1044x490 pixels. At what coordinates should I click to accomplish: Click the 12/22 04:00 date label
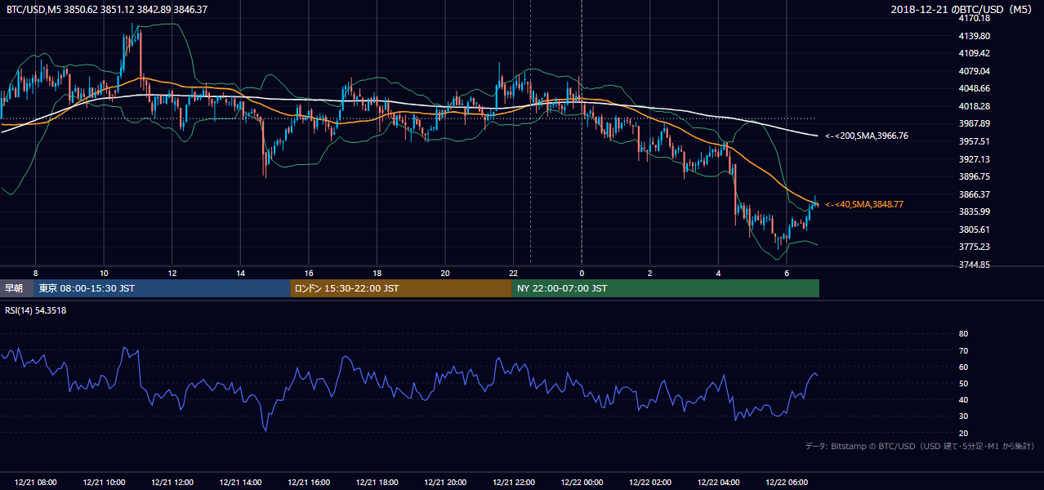point(718,483)
